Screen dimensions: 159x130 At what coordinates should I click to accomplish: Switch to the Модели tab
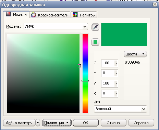(x=16, y=14)
